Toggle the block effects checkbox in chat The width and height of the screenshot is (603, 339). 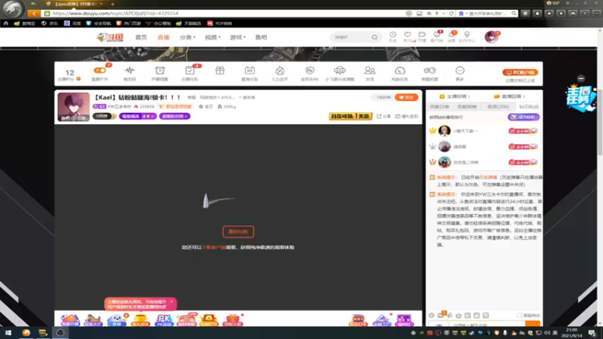(x=519, y=315)
